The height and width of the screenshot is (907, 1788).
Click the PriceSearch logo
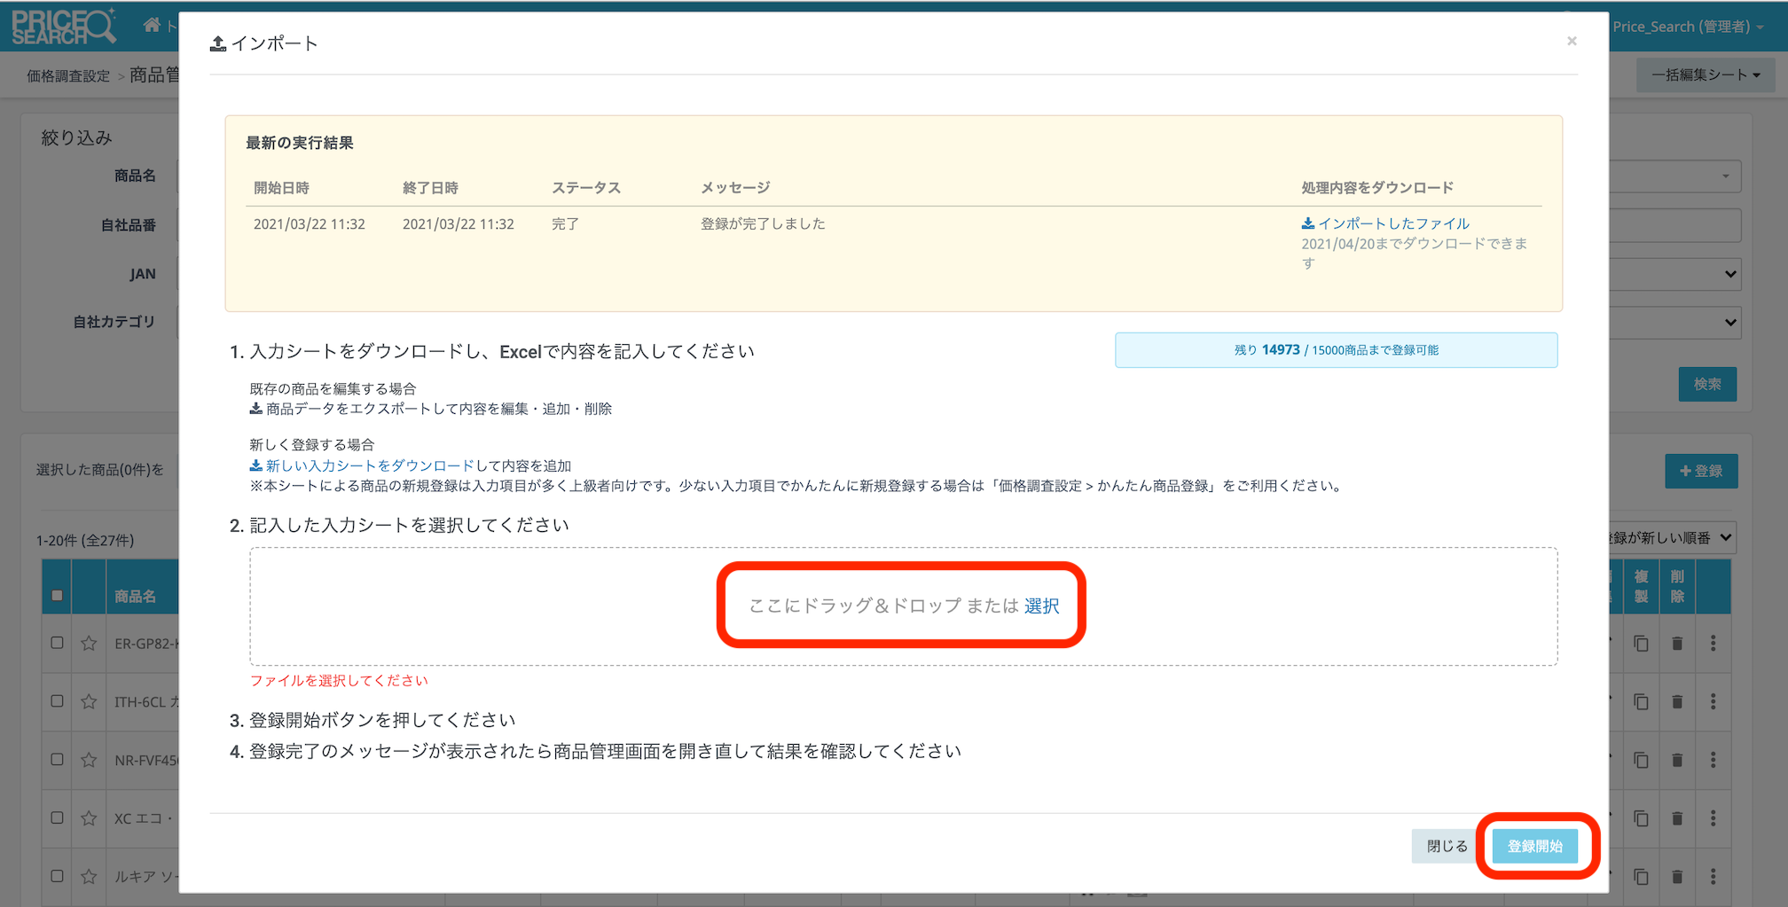[x=63, y=27]
